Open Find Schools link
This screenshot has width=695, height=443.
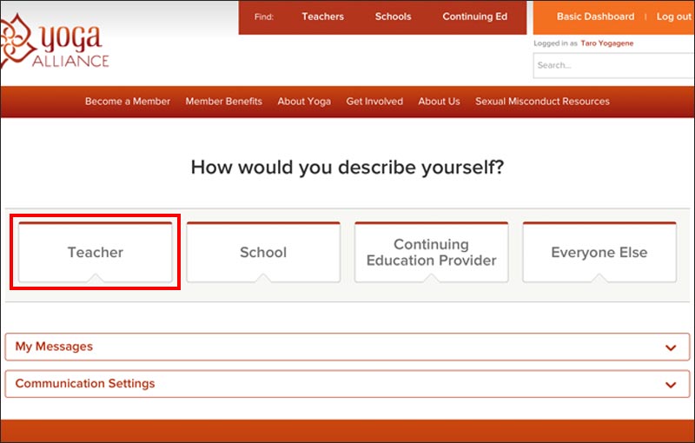coord(393,17)
